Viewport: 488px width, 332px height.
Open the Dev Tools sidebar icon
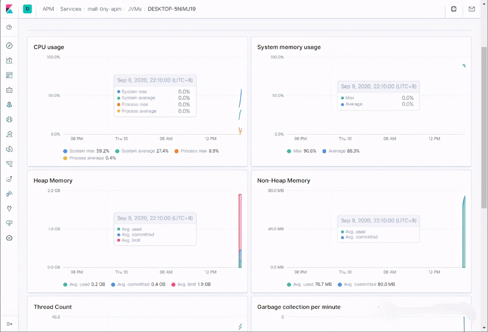click(x=9, y=208)
